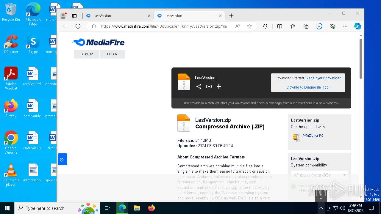Open the blue privacy settings gear button
Viewport: 381px width, 214px height.
[62, 160]
